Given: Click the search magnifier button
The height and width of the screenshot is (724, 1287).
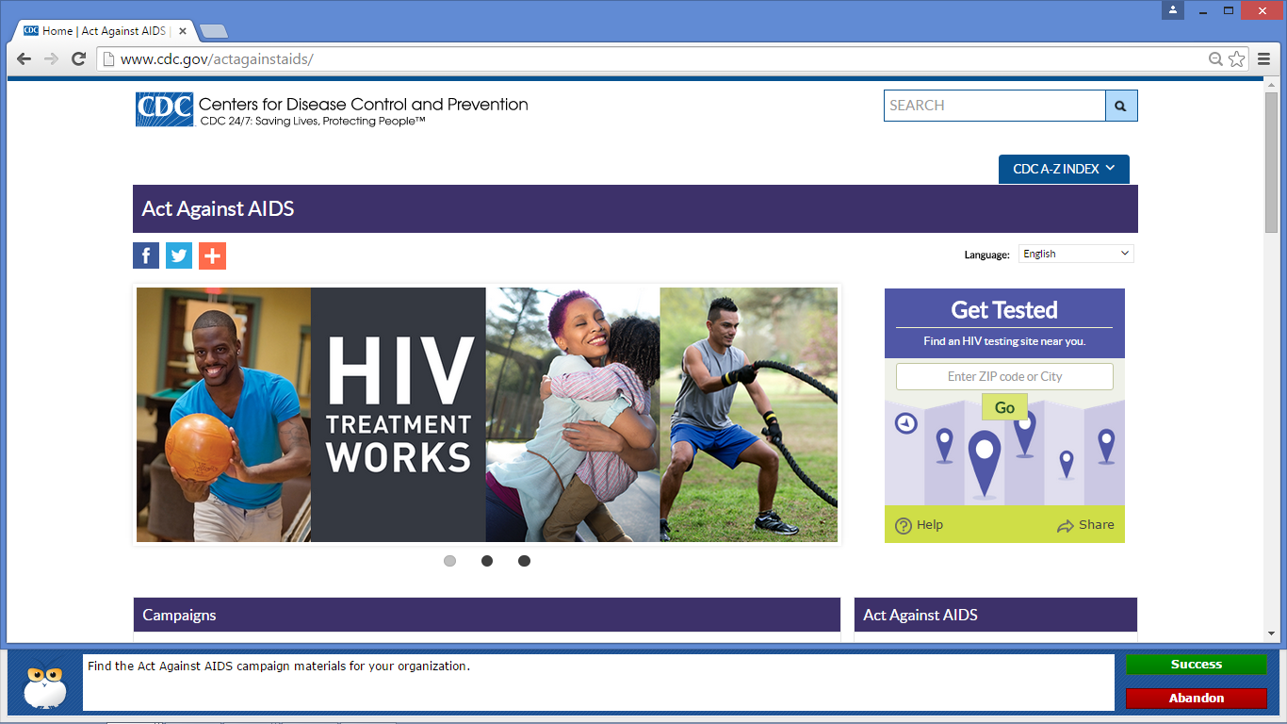Looking at the screenshot, I should pos(1121,106).
